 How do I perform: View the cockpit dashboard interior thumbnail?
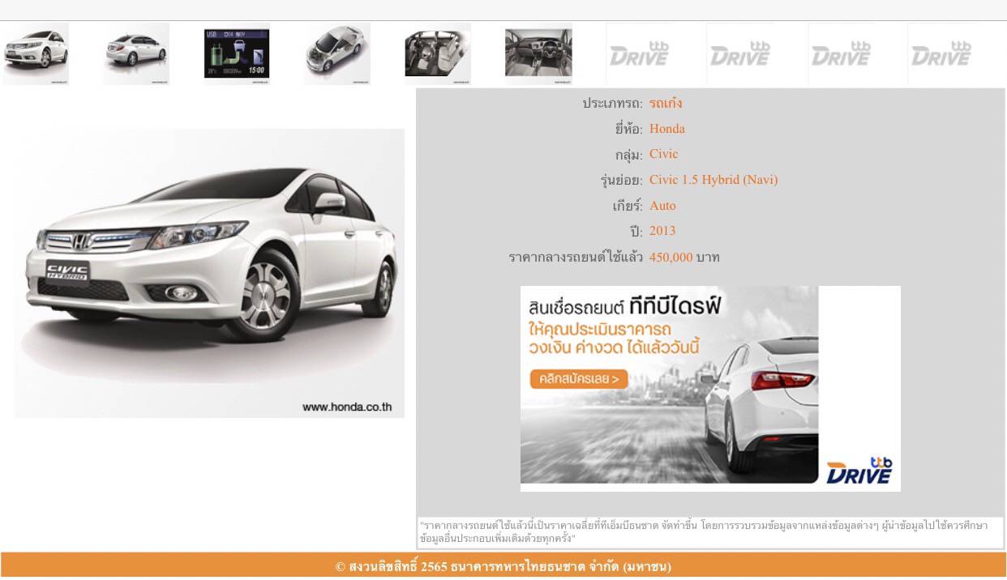click(x=538, y=53)
